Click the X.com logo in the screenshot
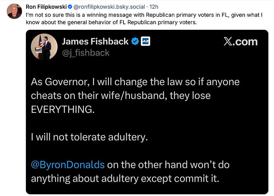Screen dimensions: 274x196 (x=240, y=42)
